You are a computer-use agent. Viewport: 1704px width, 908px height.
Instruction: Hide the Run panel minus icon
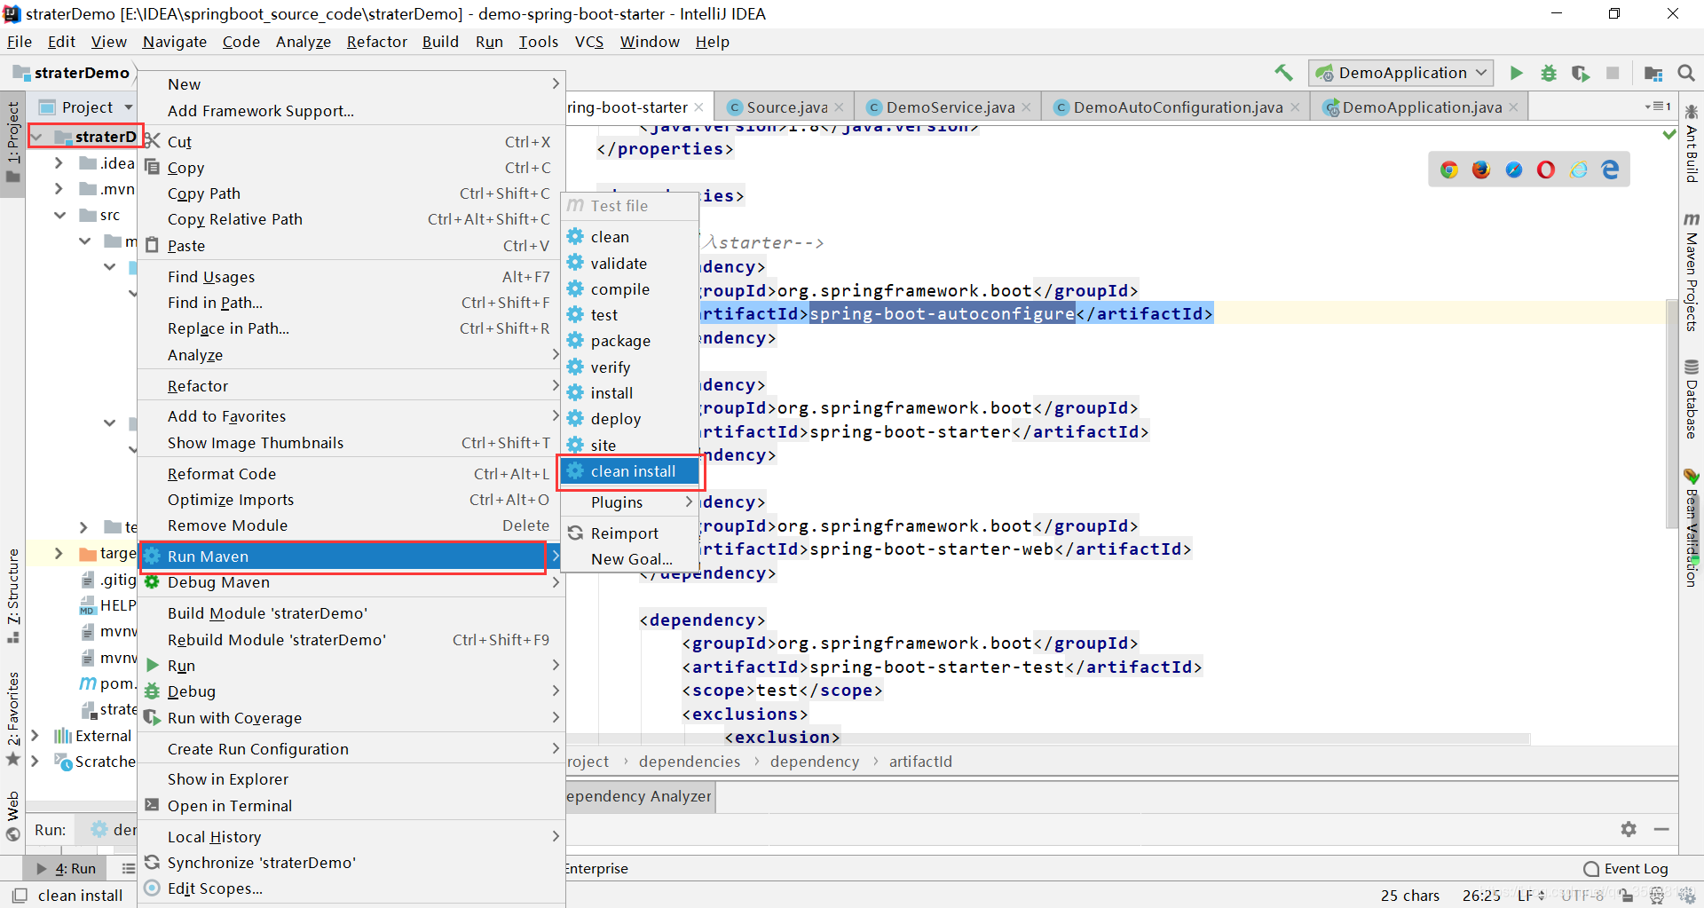tap(1661, 829)
